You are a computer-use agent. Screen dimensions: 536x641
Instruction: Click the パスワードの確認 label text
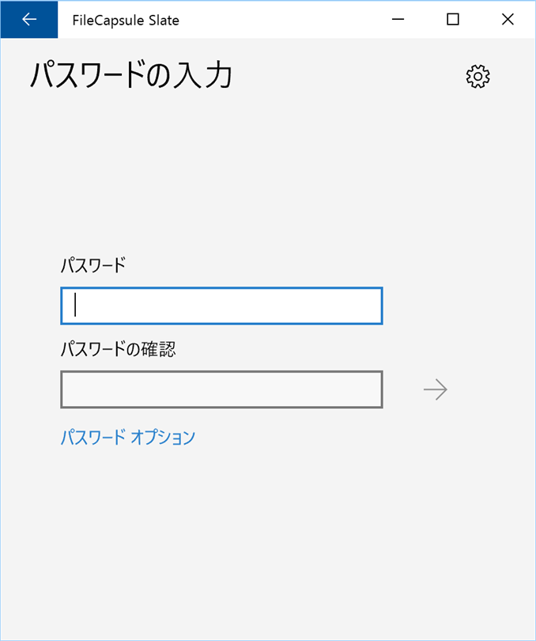[118, 349]
